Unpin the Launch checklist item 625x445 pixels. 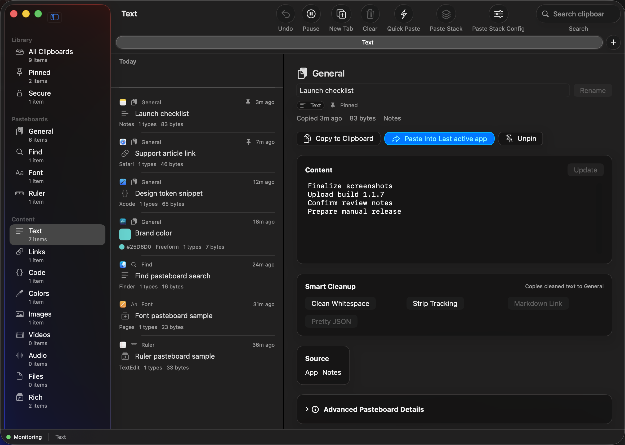(520, 138)
